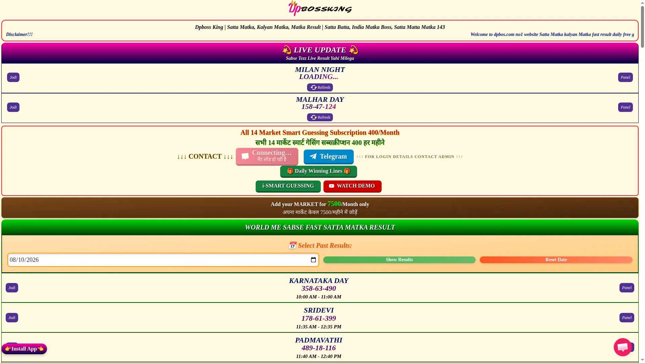
Task: Open Jodi chart for Sridevi
Action: pos(12,318)
